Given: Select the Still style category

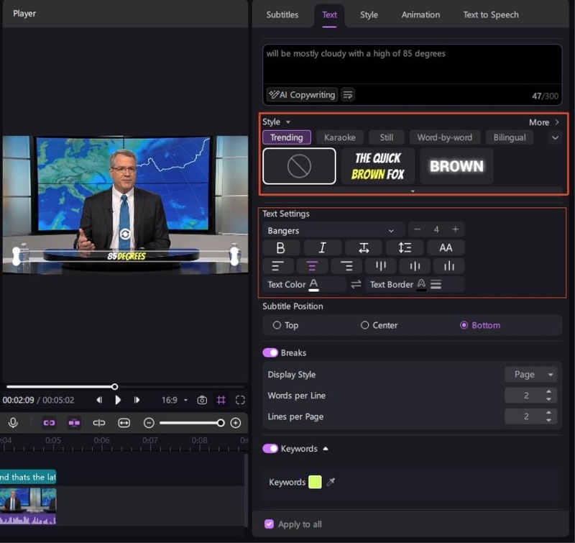Looking at the screenshot, I should pyautogui.click(x=386, y=137).
